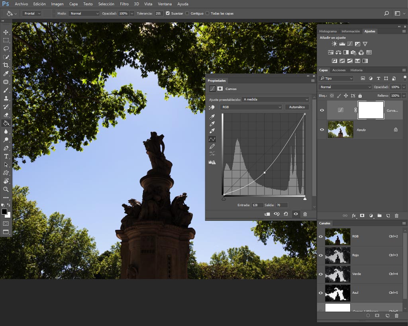Image resolution: width=408 pixels, height=326 pixels.
Task: Switch to the Histograma tab
Action: pyautogui.click(x=328, y=31)
